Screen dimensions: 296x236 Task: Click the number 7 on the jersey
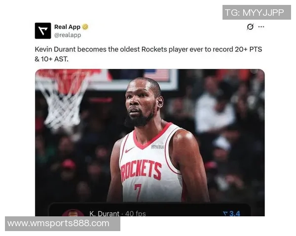(138, 192)
